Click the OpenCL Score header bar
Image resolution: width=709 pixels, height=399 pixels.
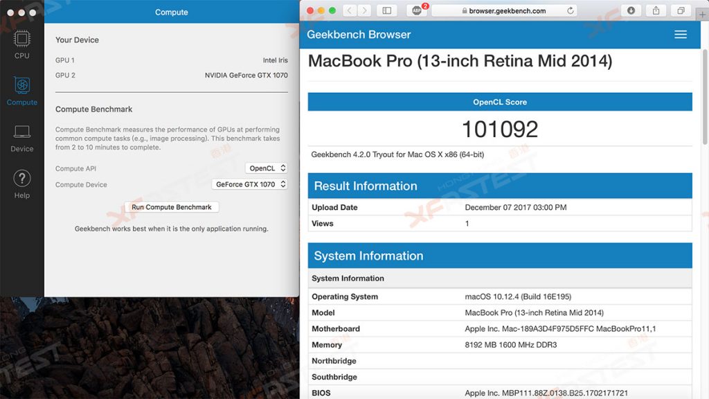(500, 102)
